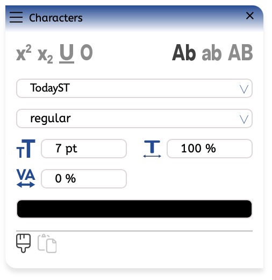Expand font list using TodayST chevron
This screenshot has height=280, width=272.
pos(244,89)
